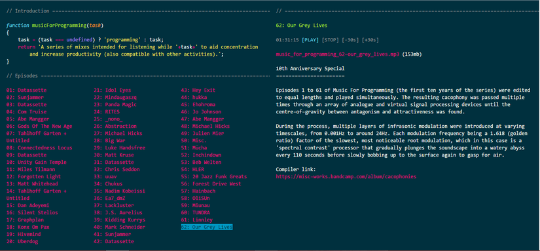Choose episode 40: Mark Schneider
Viewport: 540px width, 251px height.
120,227
